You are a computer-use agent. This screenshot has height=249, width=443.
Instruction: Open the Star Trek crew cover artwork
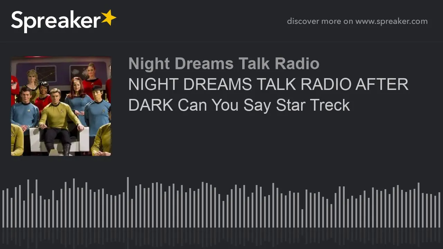pyautogui.click(x=61, y=106)
